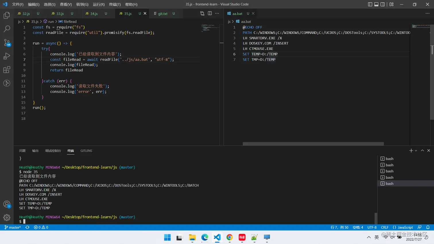The image size is (434, 244).
Task: Click the Split Editor Right icon
Action: click(x=210, y=13)
